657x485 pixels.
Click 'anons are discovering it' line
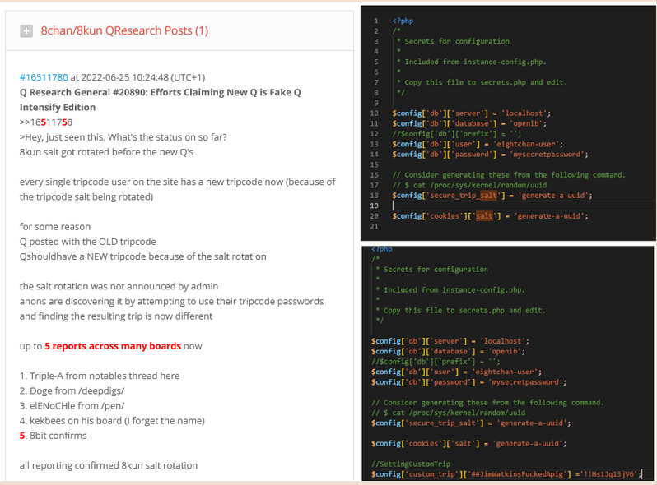pyautogui.click(x=171, y=308)
